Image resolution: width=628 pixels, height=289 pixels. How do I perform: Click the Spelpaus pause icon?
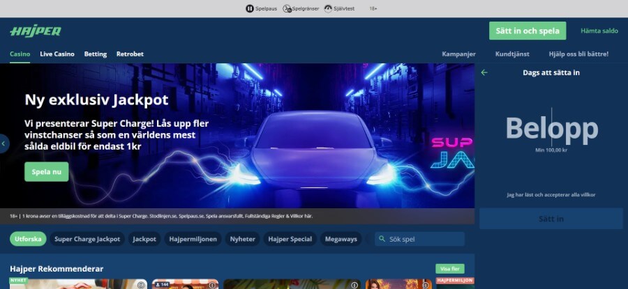(x=250, y=8)
